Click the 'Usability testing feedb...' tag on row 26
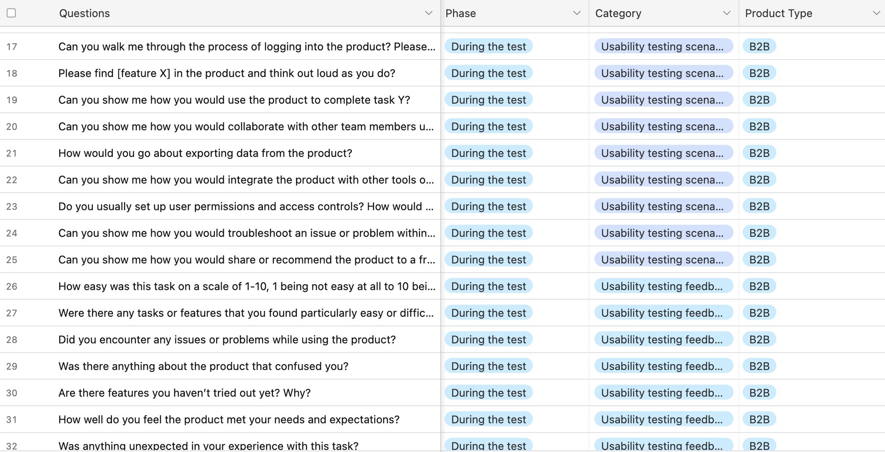885x452 pixels. pyautogui.click(x=663, y=286)
